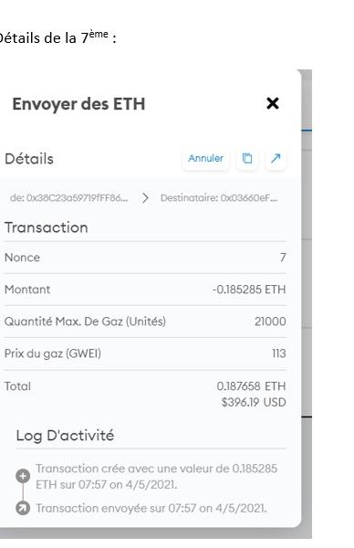Close the Envoyer des ETH dialog
Image resolution: width=354 pixels, height=548 pixels.
pyautogui.click(x=272, y=103)
